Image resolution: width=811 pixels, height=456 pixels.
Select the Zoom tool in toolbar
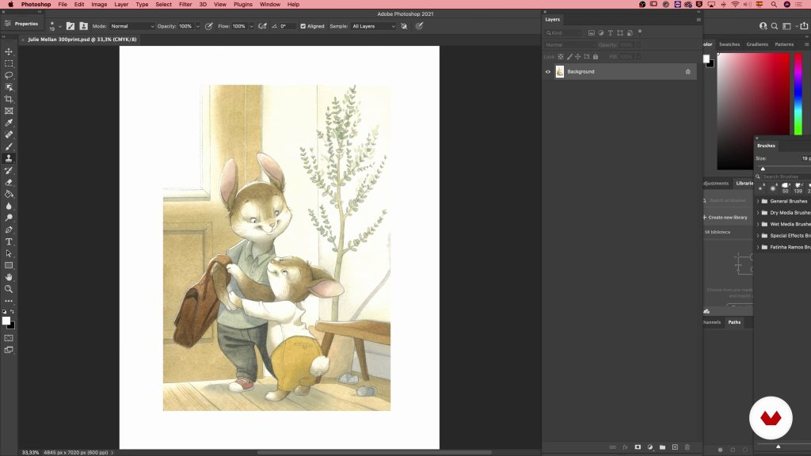click(x=9, y=289)
